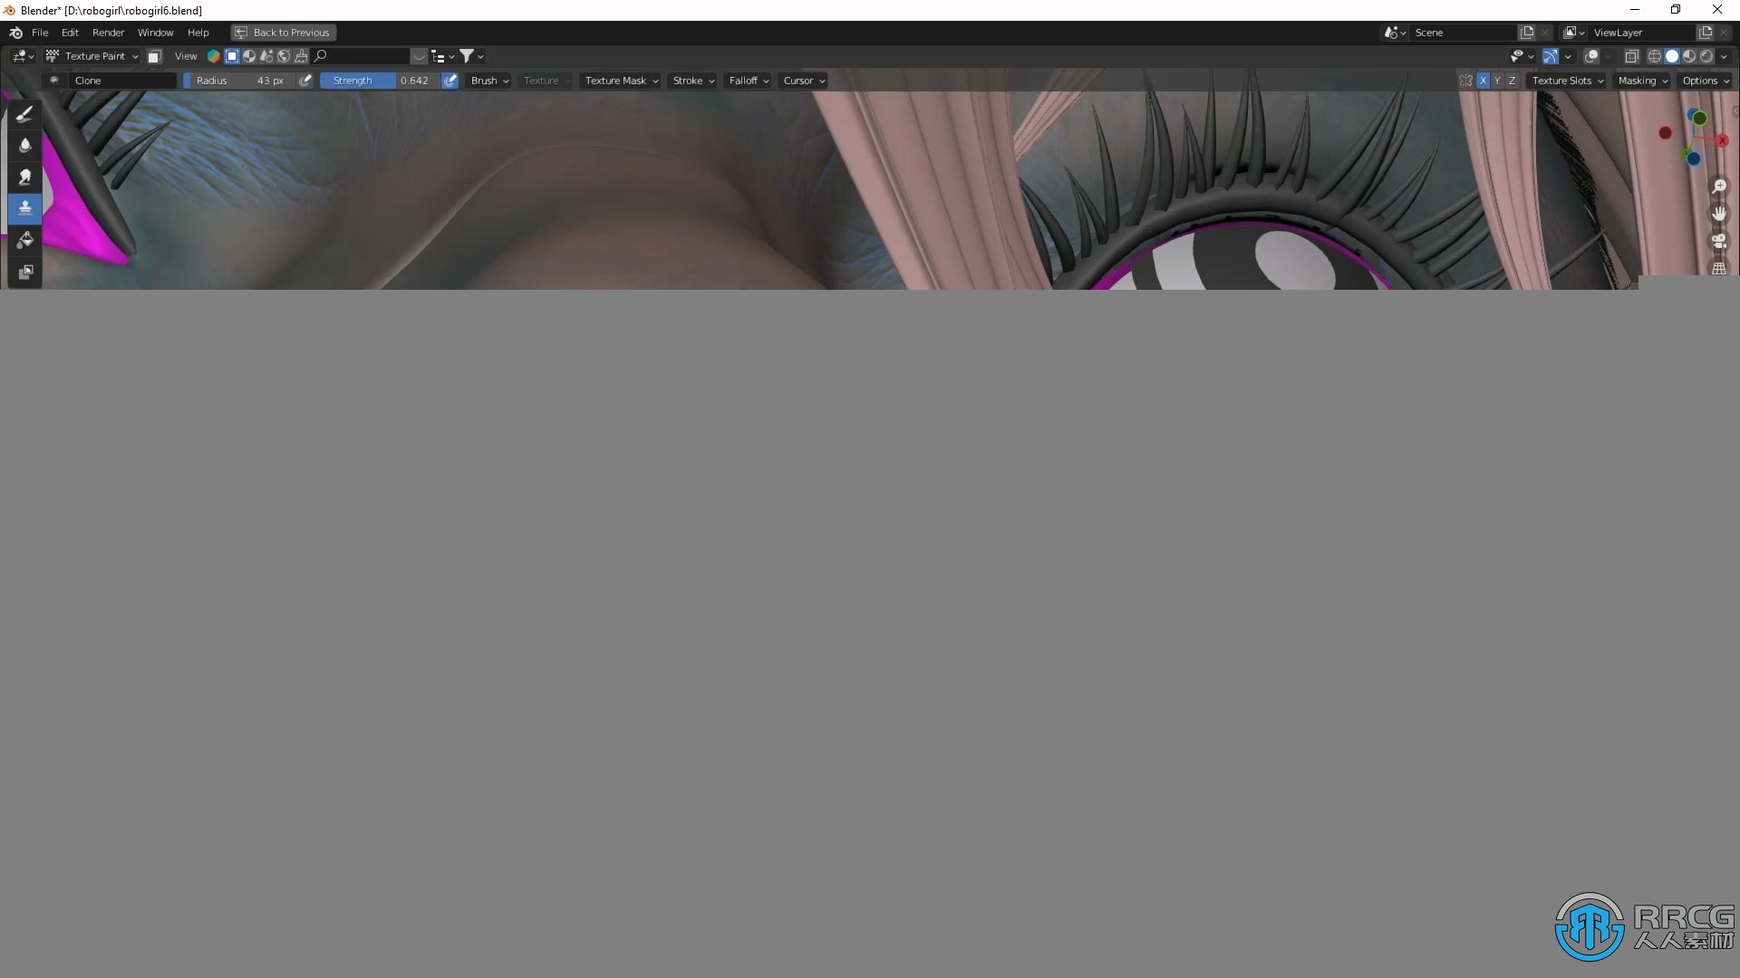Image resolution: width=1740 pixels, height=978 pixels.
Task: Click the Radius input field value
Action: (x=269, y=80)
